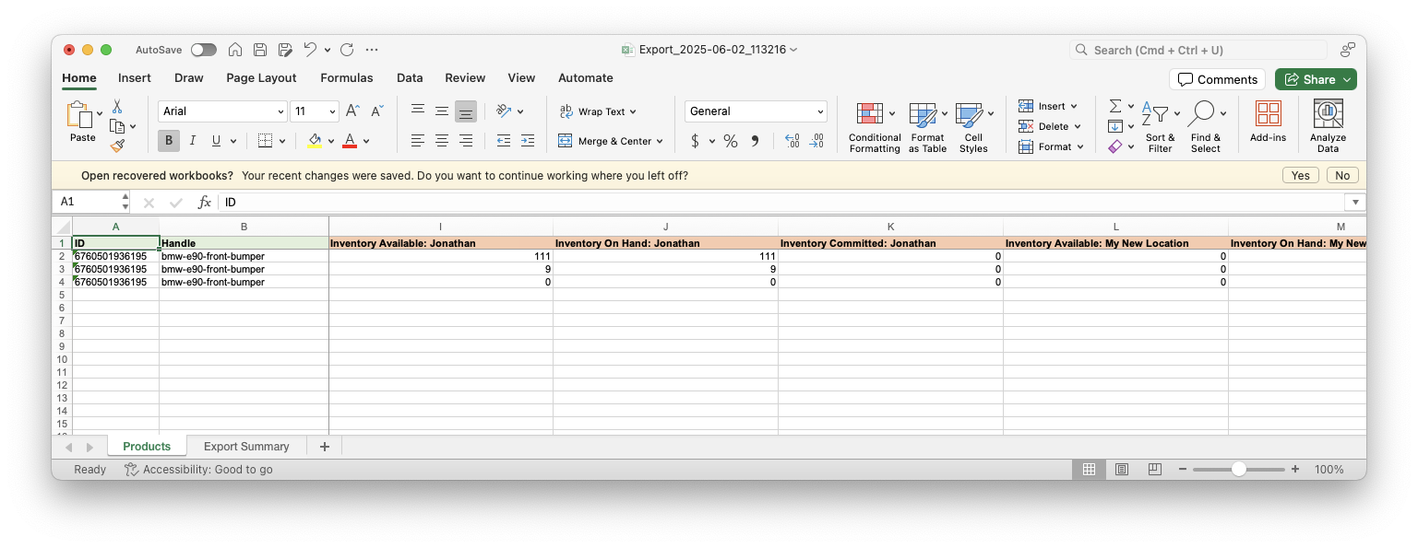Apply percent style format
The image size is (1418, 548).
click(731, 141)
